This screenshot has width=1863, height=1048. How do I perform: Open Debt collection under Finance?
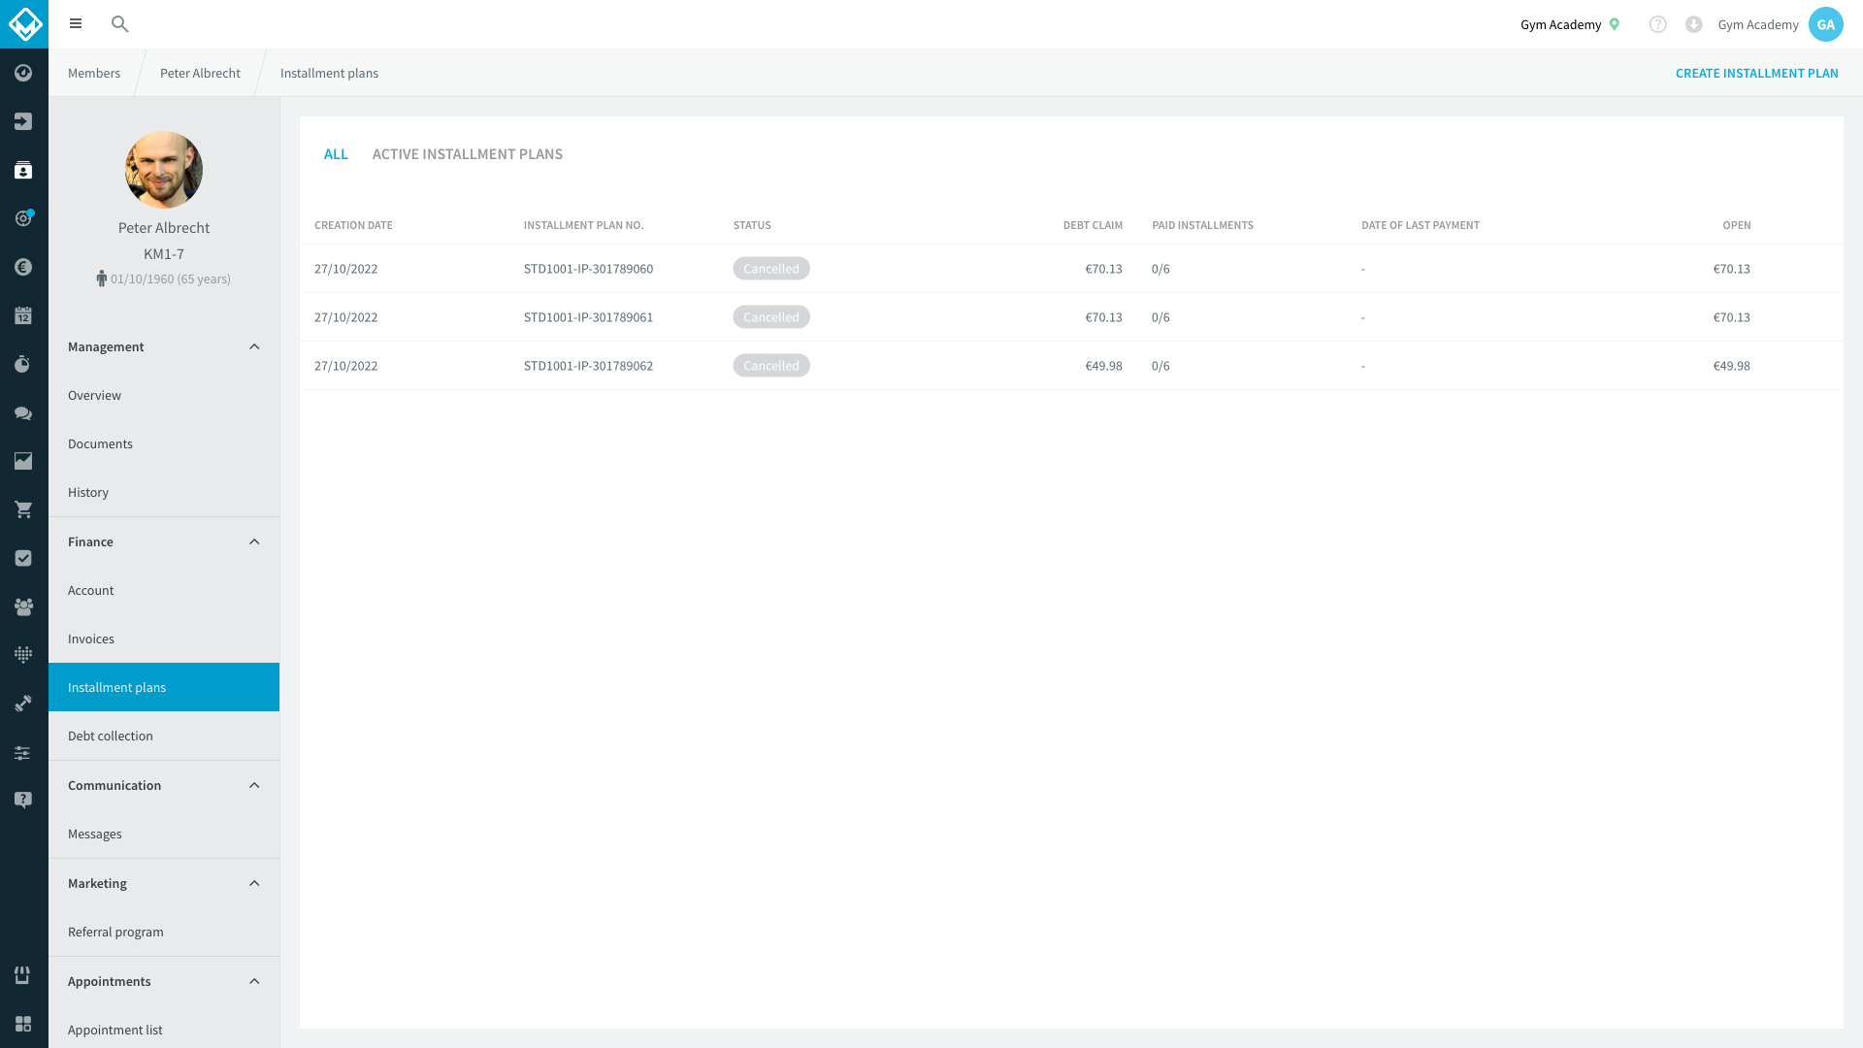(164, 736)
